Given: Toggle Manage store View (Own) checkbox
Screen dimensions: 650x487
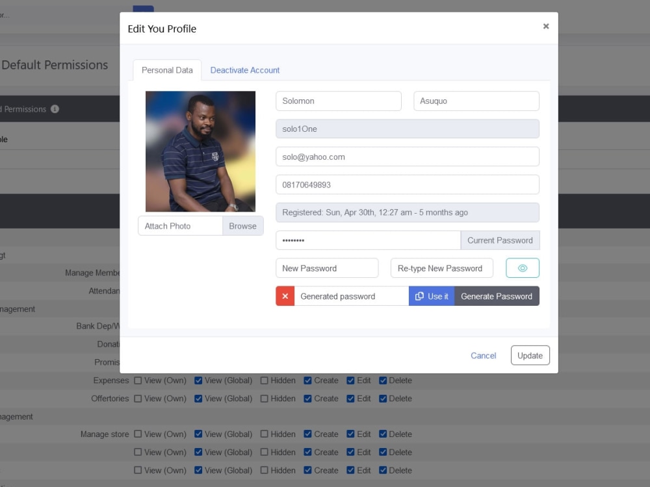Looking at the screenshot, I should [x=138, y=434].
